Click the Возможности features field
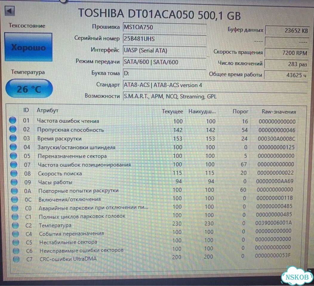314x286 pixels. (x=215, y=97)
